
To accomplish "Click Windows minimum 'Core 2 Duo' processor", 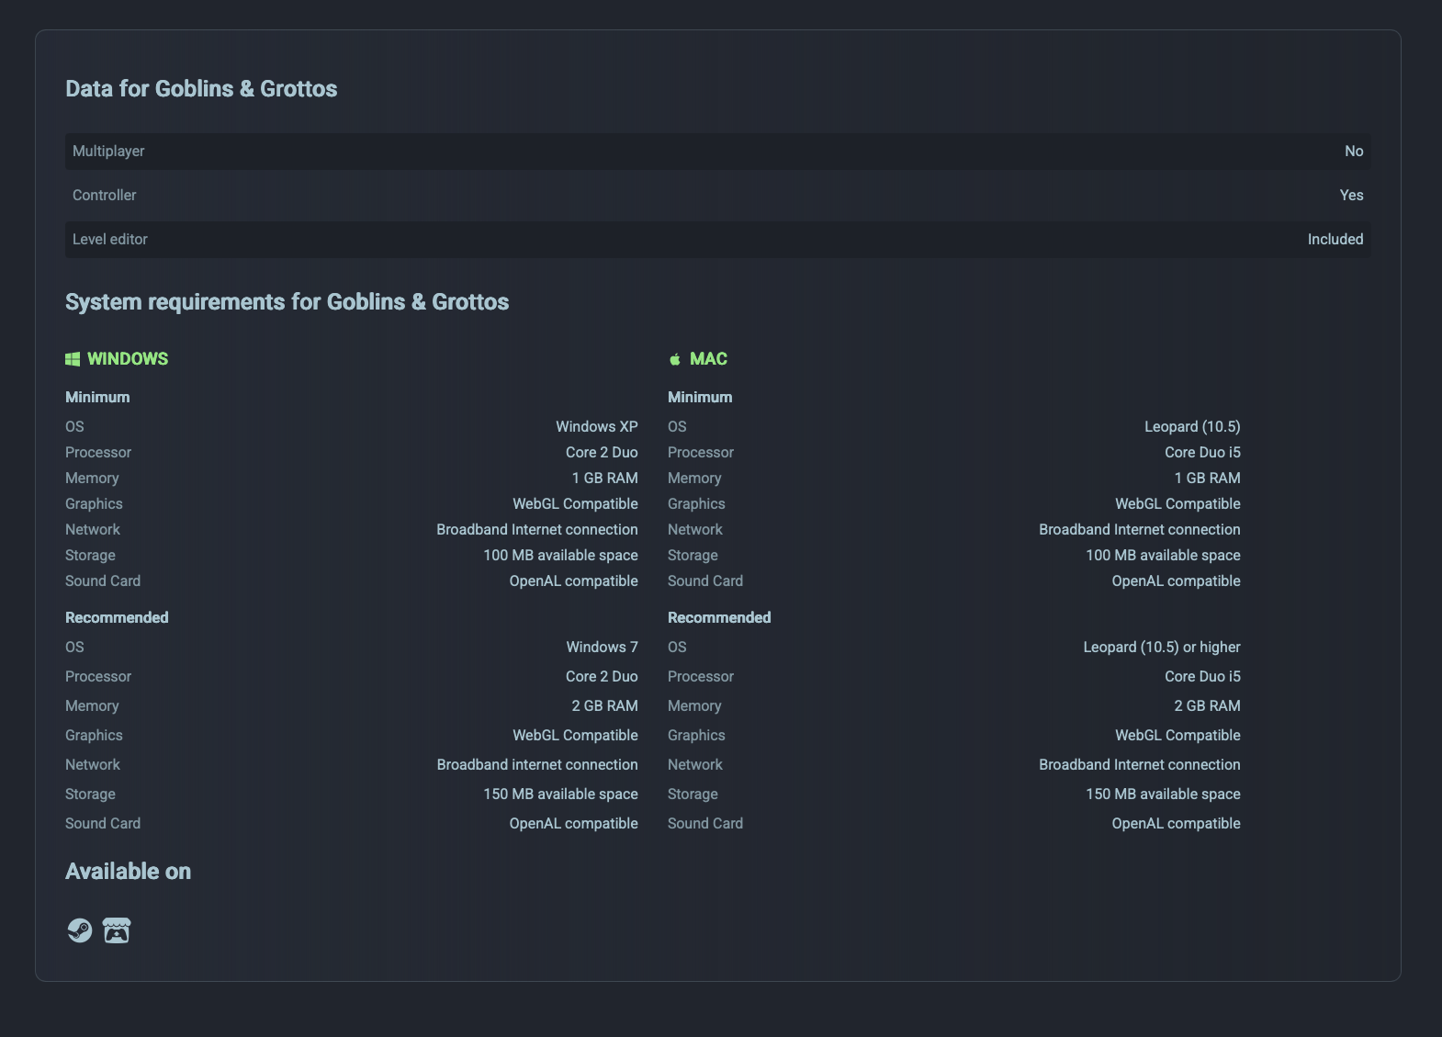I will click(602, 452).
